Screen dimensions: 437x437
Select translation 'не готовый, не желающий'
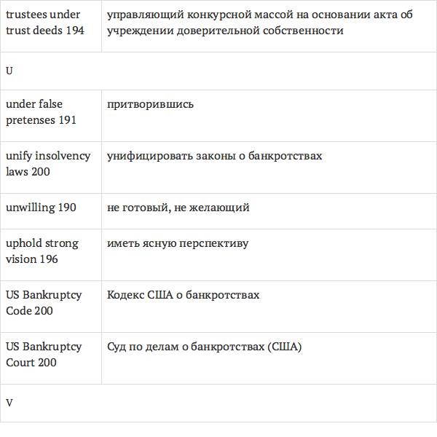178,208
